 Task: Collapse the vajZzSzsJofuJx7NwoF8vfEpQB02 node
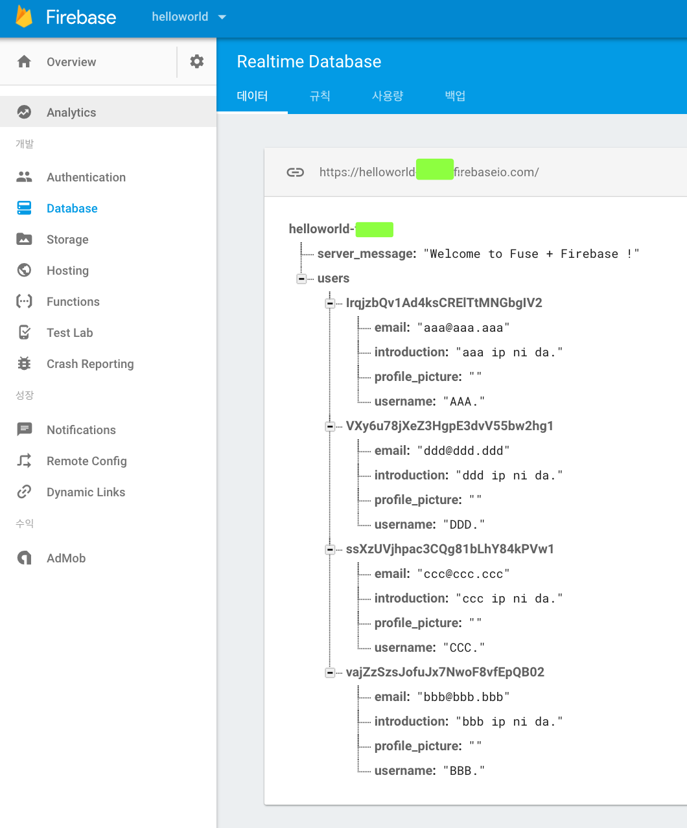(x=330, y=673)
